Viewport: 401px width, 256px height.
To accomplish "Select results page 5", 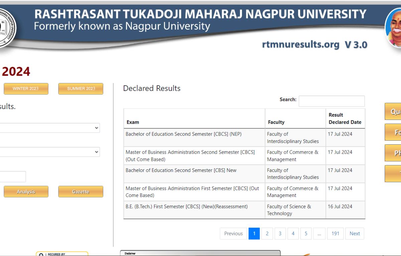I will [306, 234].
